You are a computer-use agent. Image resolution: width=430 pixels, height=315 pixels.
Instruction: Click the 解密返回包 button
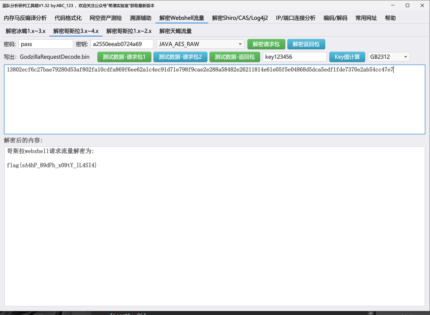coord(306,44)
